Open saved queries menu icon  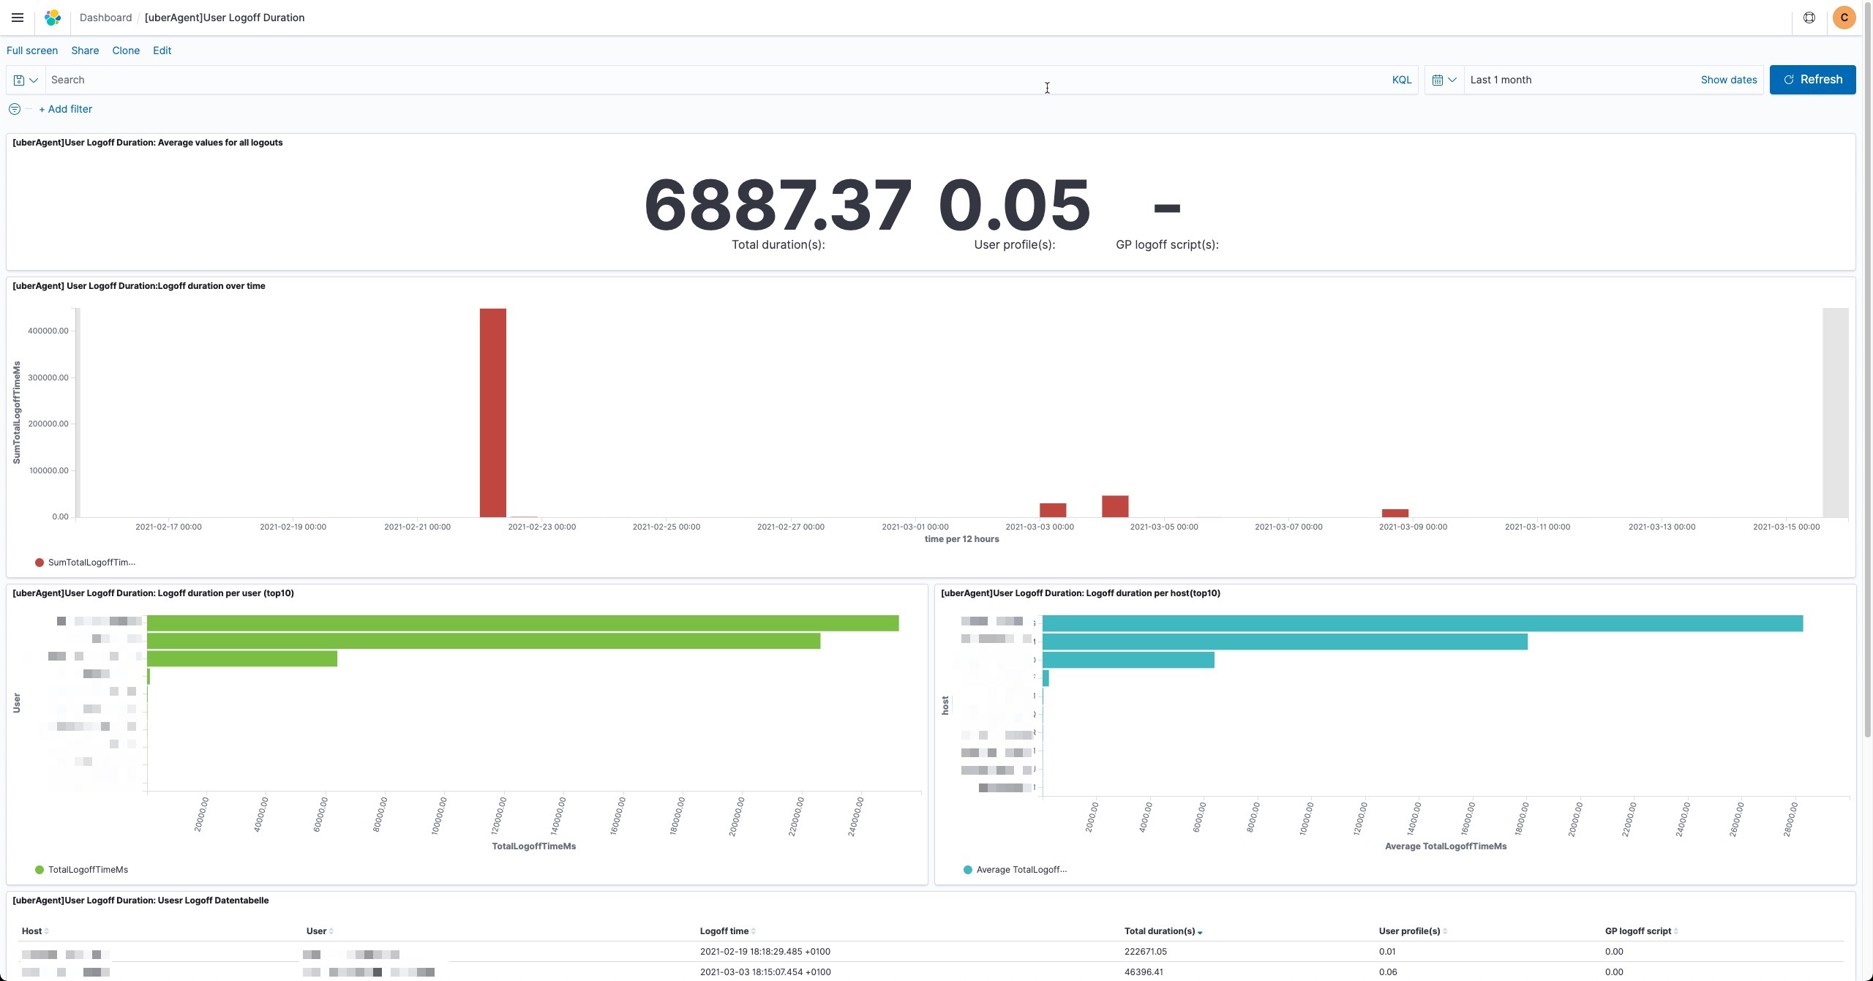pyautogui.click(x=25, y=80)
